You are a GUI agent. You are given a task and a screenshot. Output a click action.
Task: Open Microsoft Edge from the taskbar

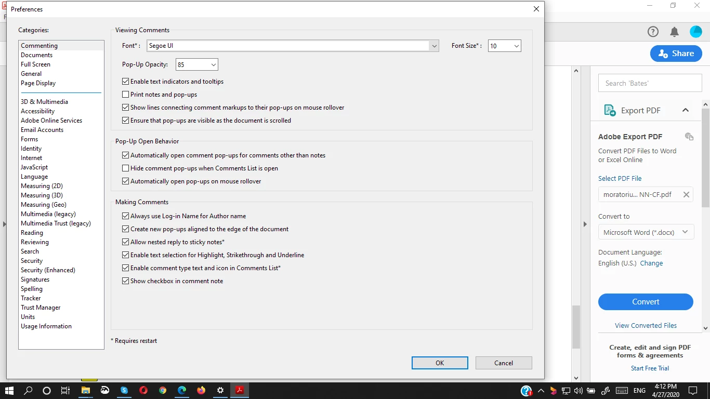[182, 390]
